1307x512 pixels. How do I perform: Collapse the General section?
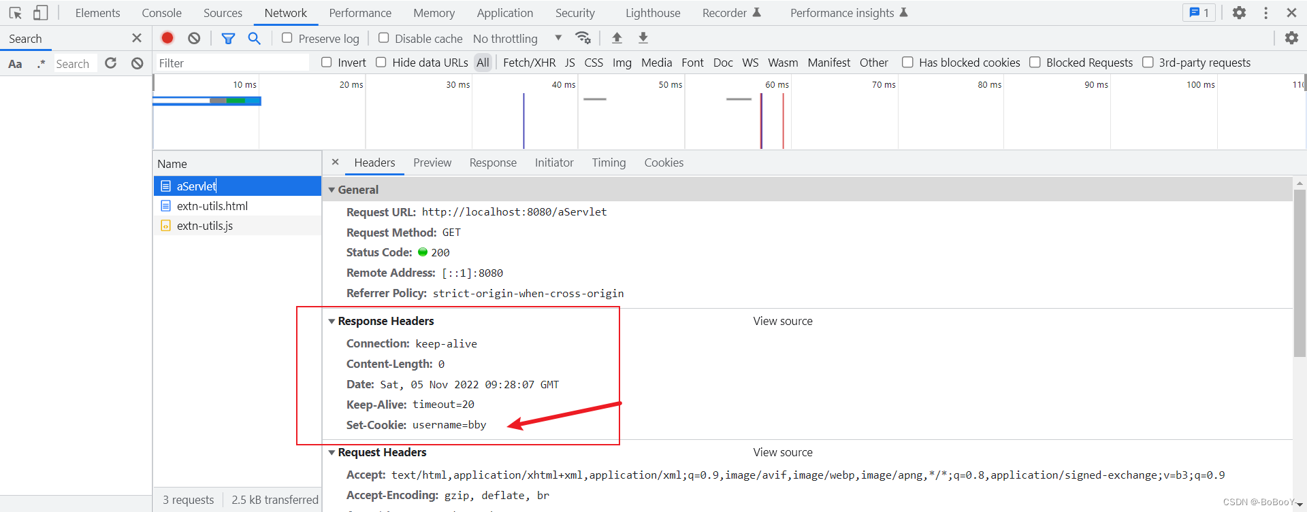[x=332, y=190]
